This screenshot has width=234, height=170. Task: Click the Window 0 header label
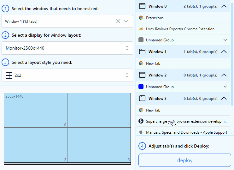(157, 6)
